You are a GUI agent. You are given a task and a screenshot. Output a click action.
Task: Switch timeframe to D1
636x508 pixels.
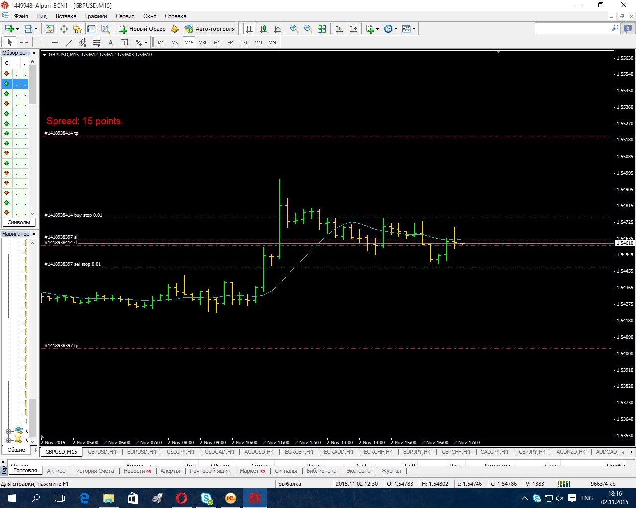point(244,42)
